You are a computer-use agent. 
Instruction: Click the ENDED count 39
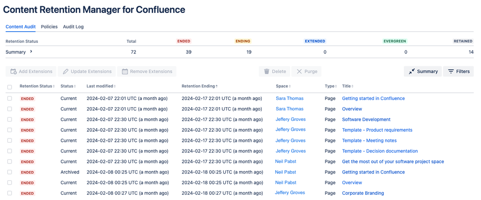click(188, 52)
